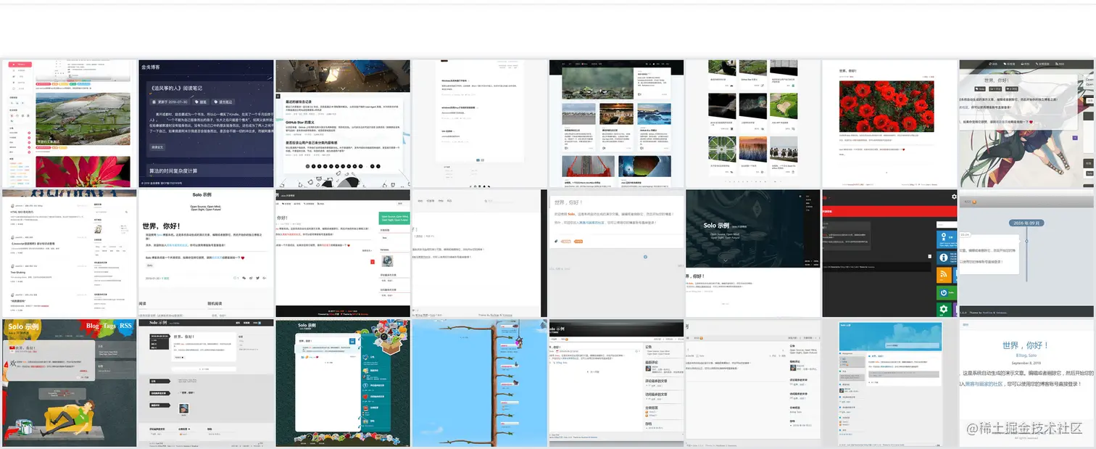
Task: Open the blue sky tree theme thumbnail
Action: (479, 383)
